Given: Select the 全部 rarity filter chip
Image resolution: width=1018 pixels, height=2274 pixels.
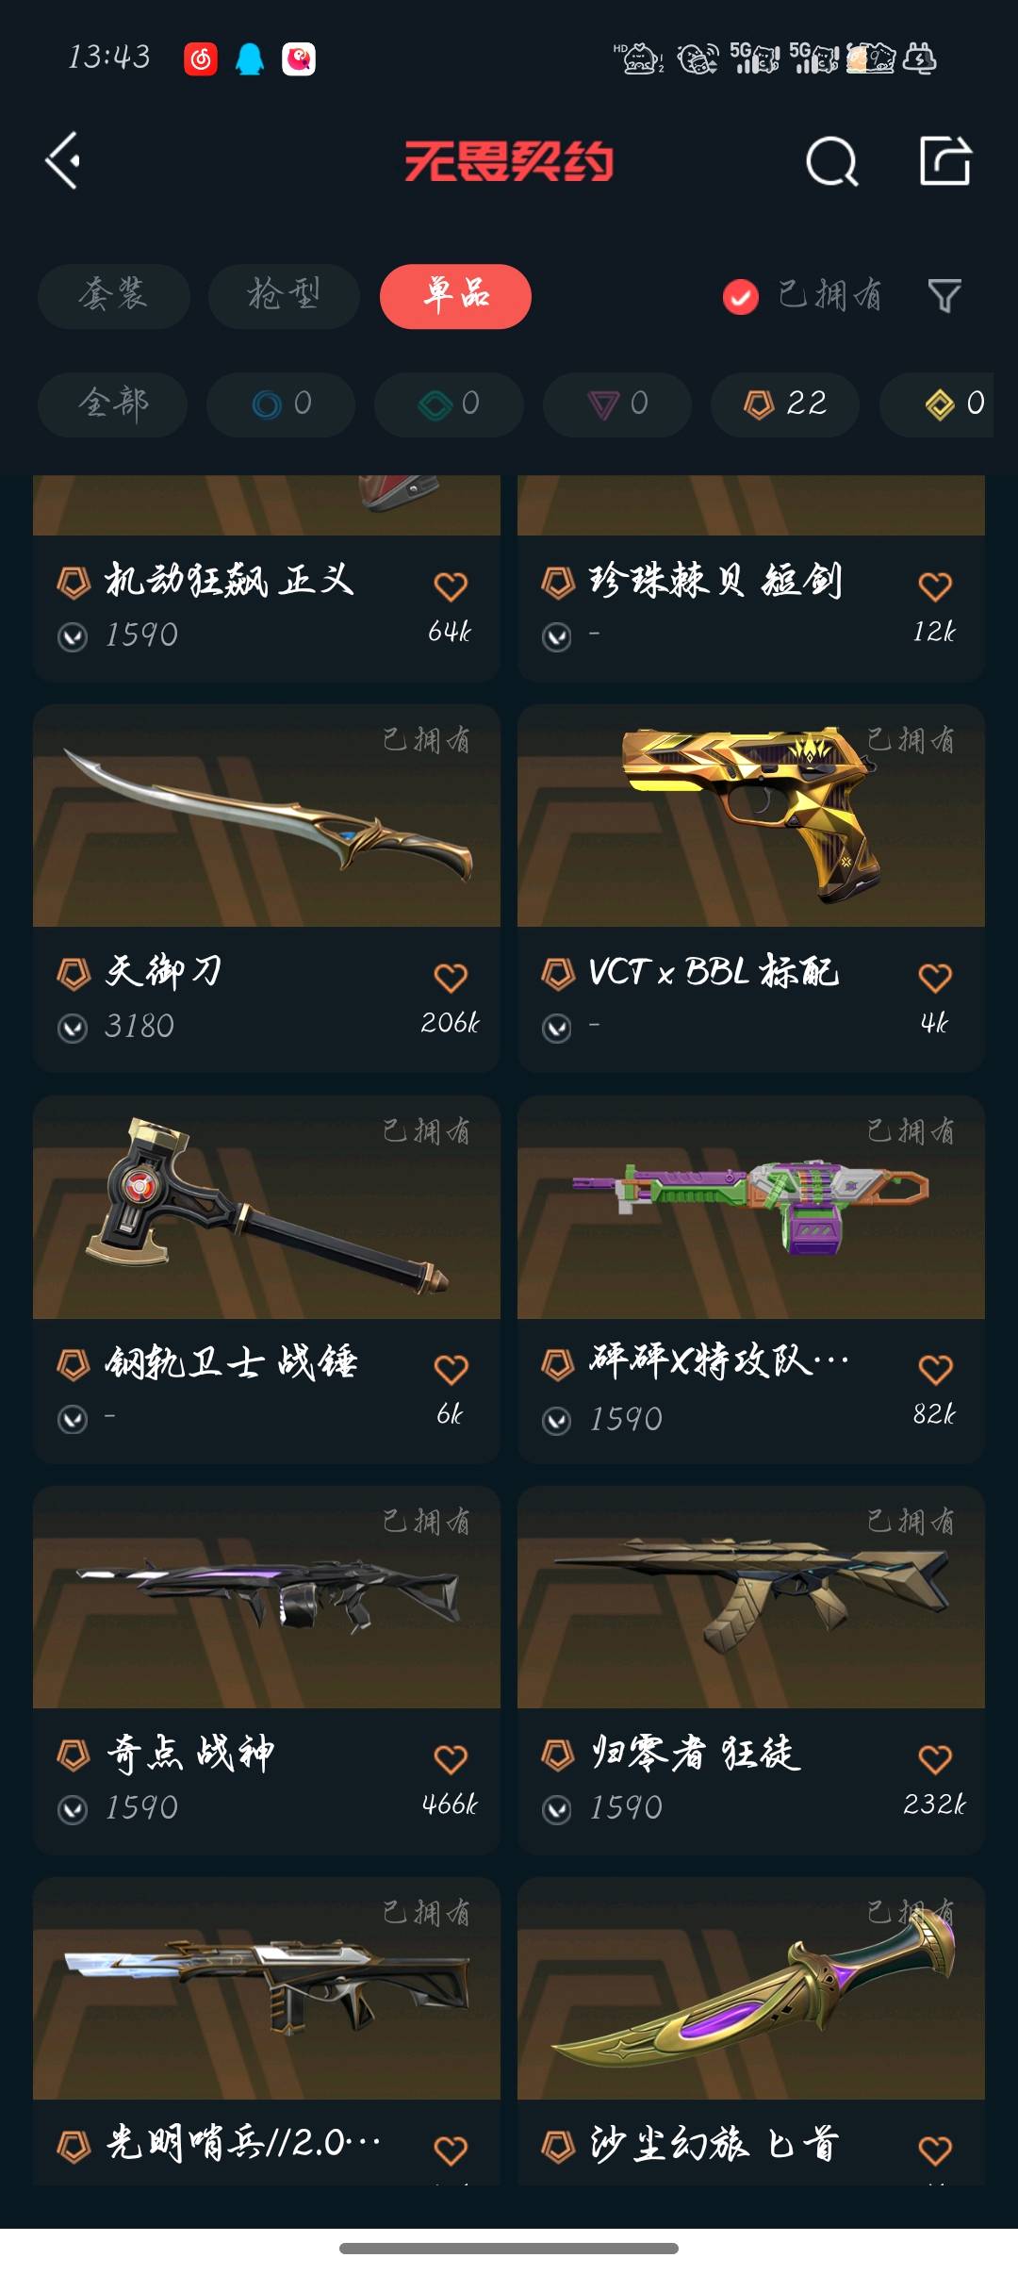Looking at the screenshot, I should point(112,404).
